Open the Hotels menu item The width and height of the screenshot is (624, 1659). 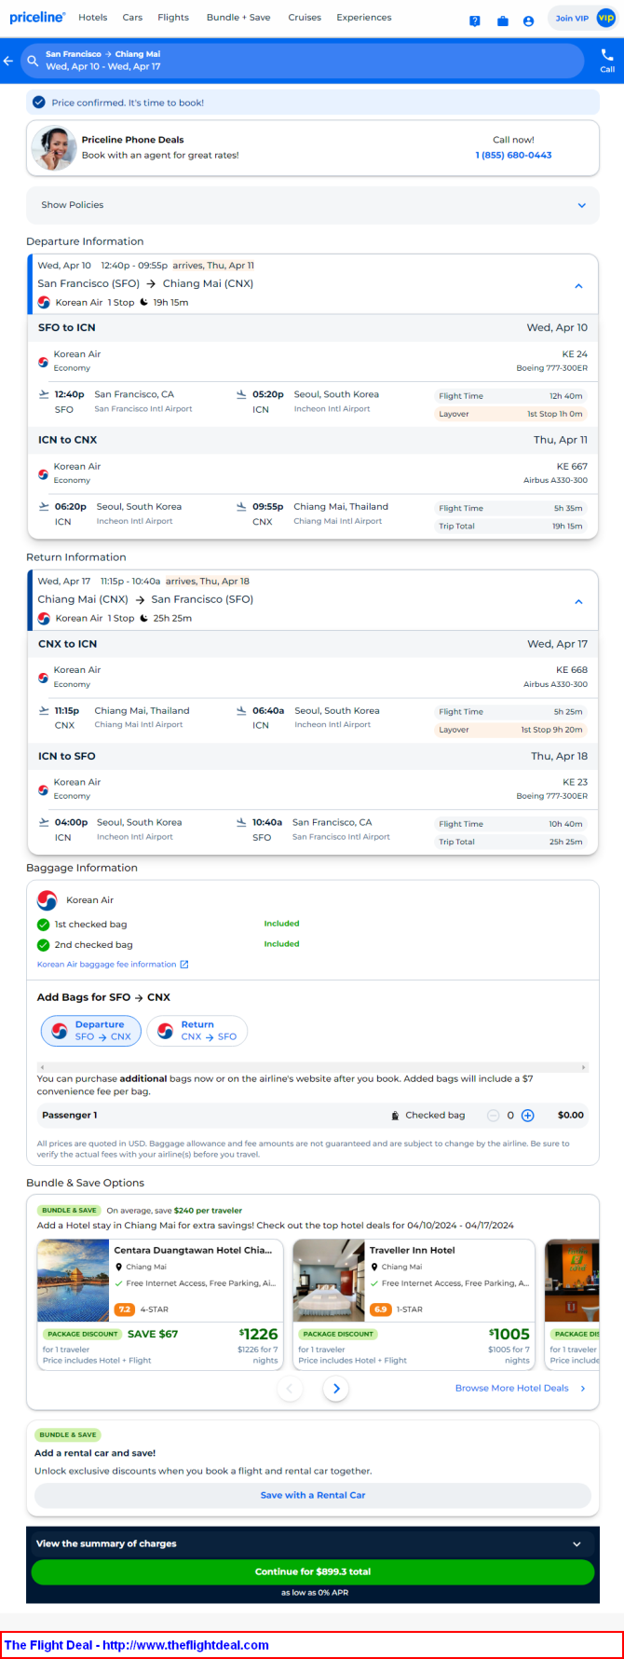pyautogui.click(x=93, y=18)
